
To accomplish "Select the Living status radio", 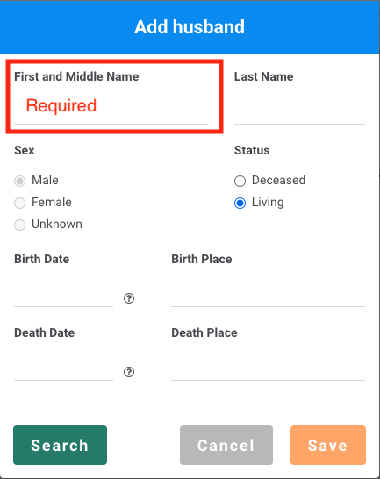I will [x=240, y=203].
